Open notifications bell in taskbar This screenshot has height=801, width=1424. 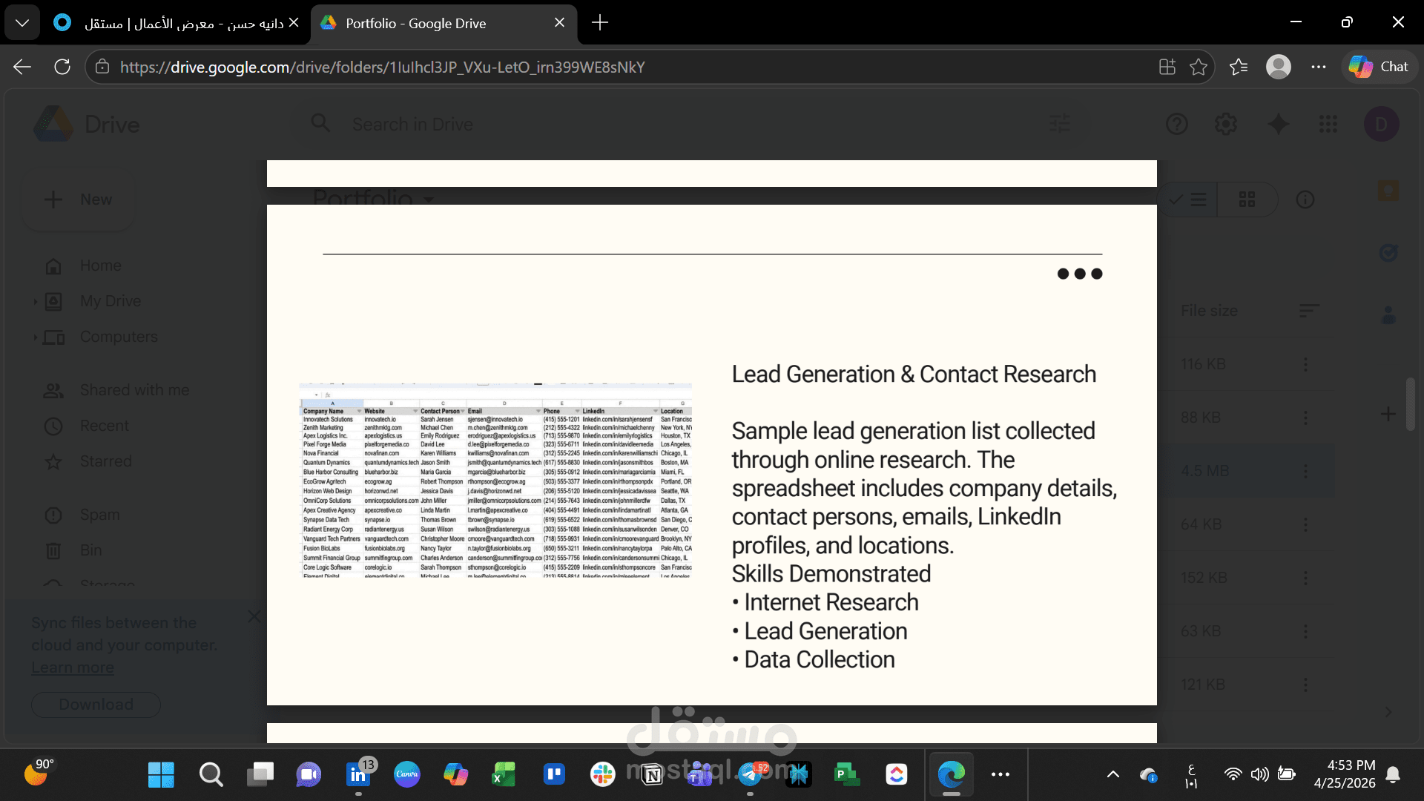pyautogui.click(x=1393, y=774)
